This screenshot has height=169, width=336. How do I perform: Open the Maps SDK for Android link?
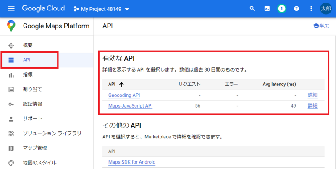click(131, 162)
